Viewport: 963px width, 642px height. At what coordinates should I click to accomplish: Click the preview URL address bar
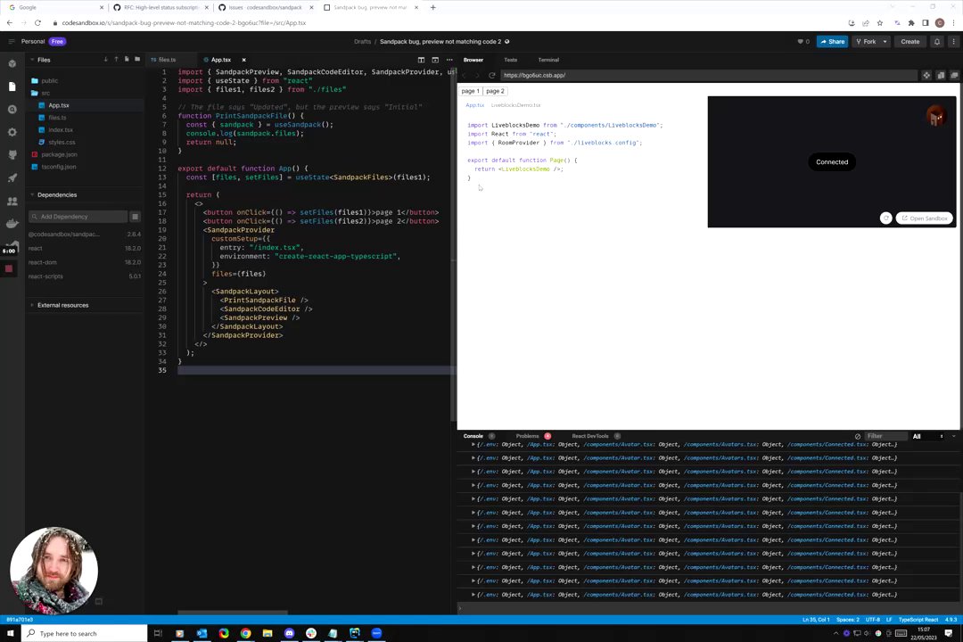click(x=710, y=75)
